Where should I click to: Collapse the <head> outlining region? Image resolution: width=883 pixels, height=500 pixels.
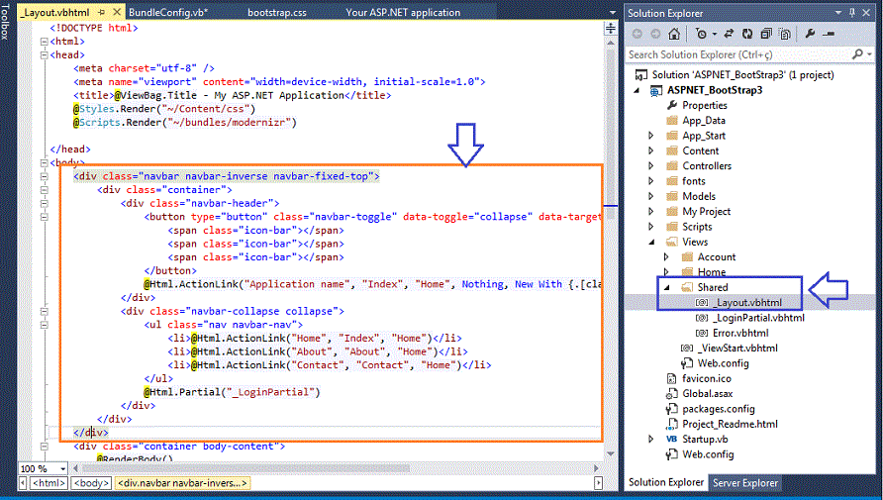(44, 54)
